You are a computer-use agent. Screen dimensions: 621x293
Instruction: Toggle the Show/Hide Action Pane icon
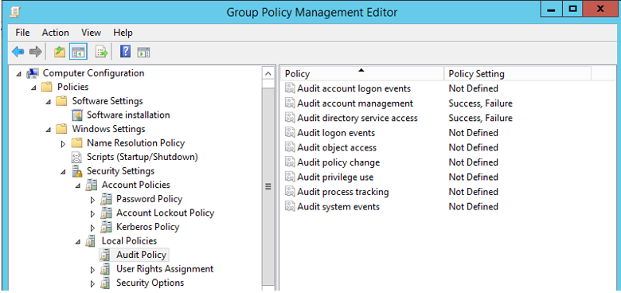coord(143,52)
